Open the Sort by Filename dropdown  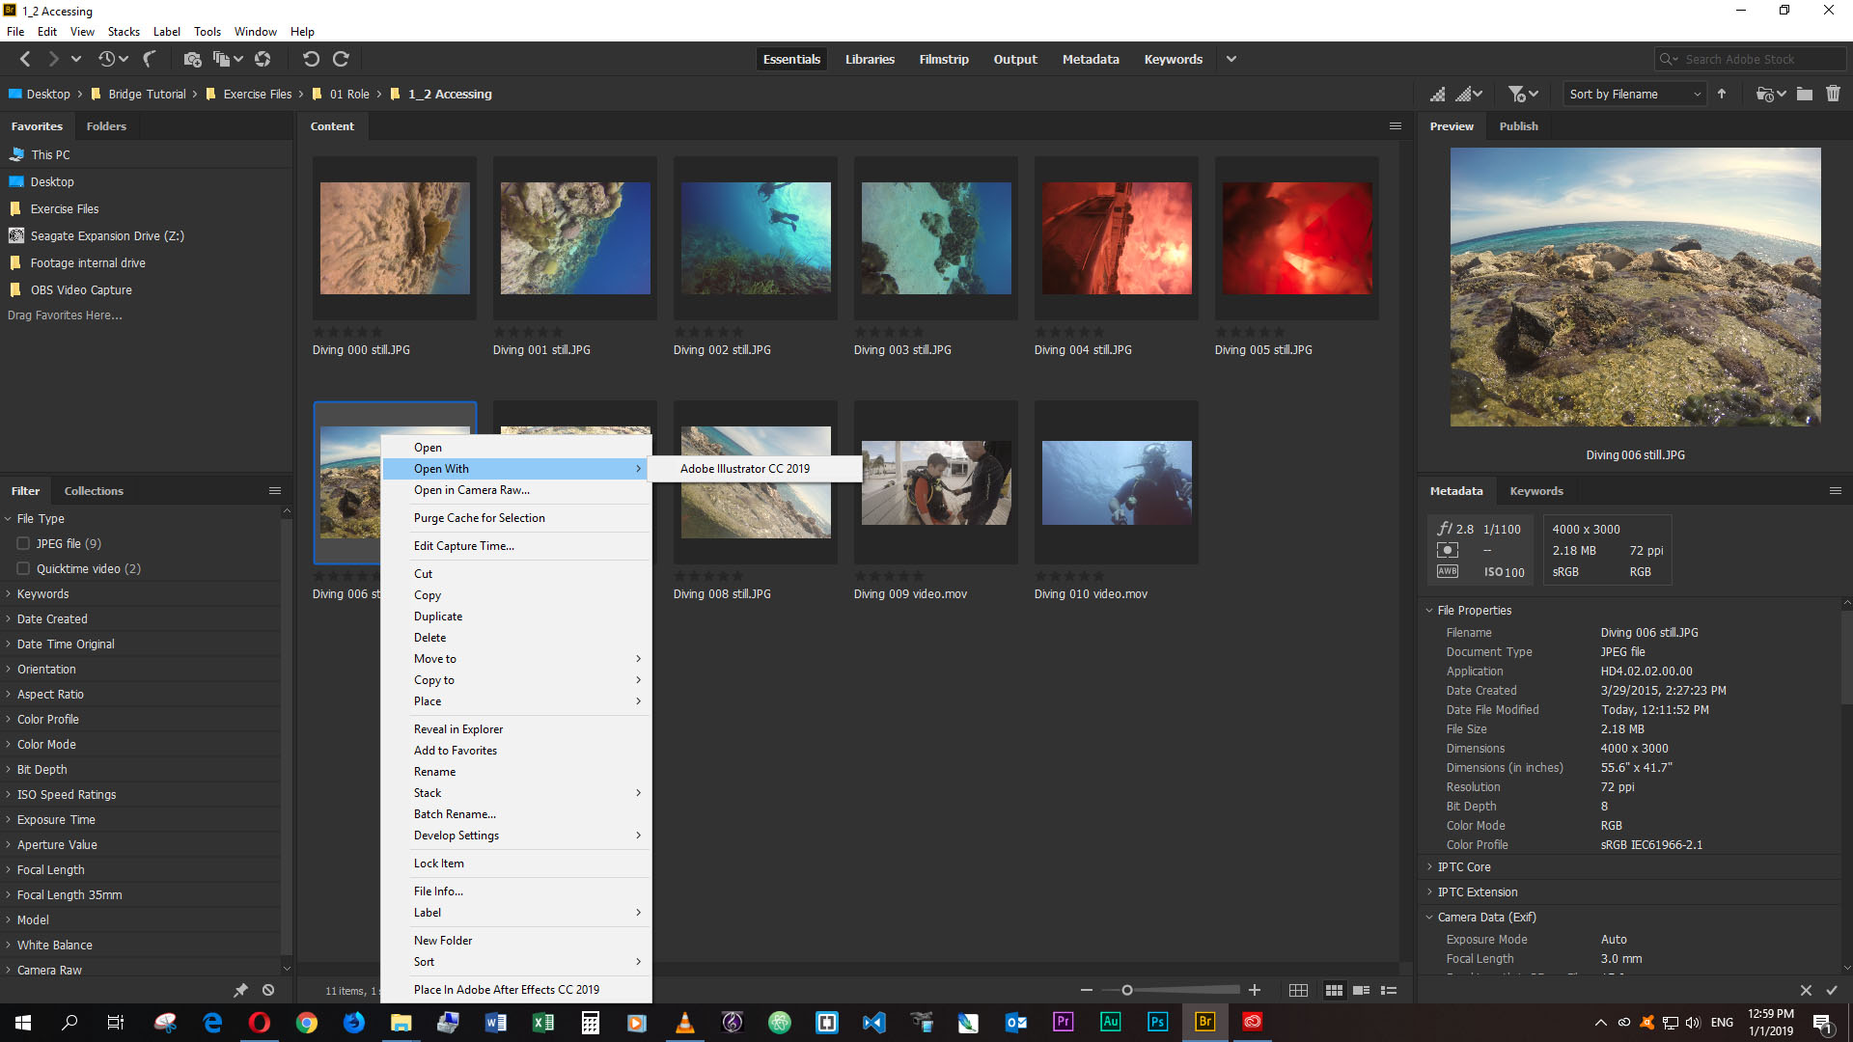click(x=1633, y=94)
